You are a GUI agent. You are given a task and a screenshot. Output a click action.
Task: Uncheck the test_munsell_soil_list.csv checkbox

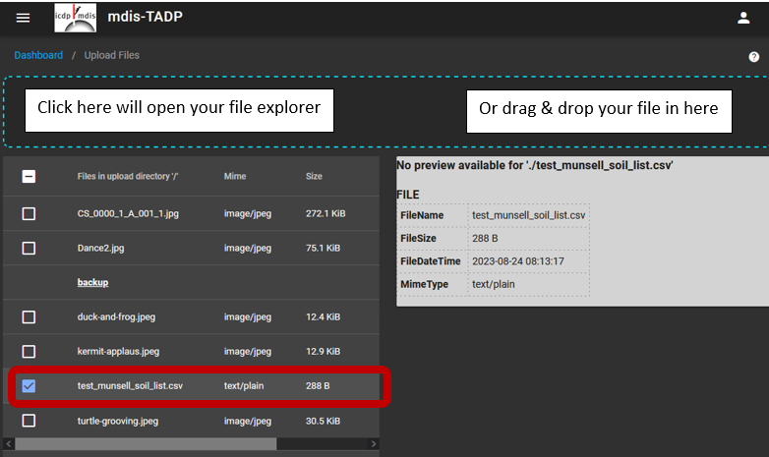point(29,386)
